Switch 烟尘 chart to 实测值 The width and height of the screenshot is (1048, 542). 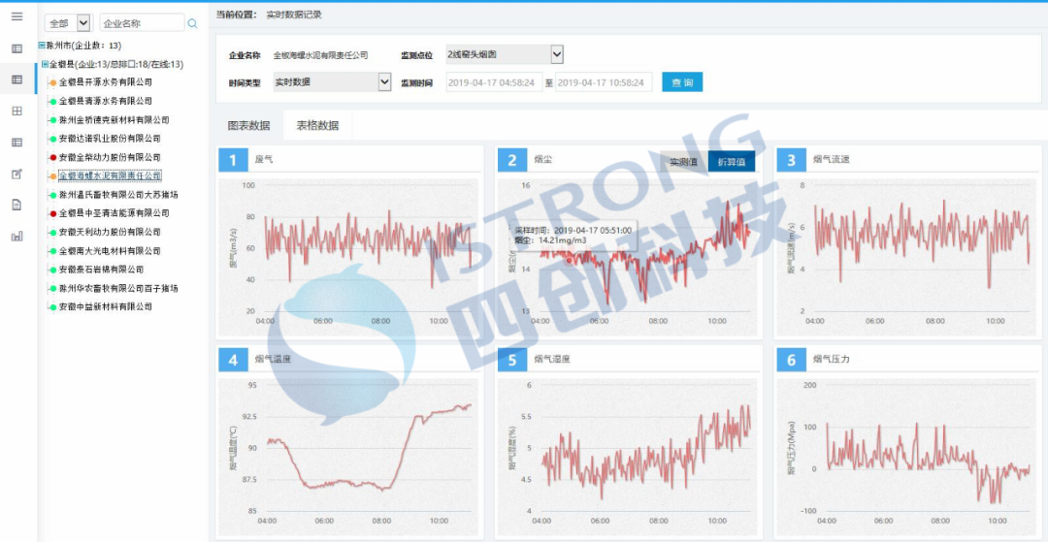(x=684, y=162)
